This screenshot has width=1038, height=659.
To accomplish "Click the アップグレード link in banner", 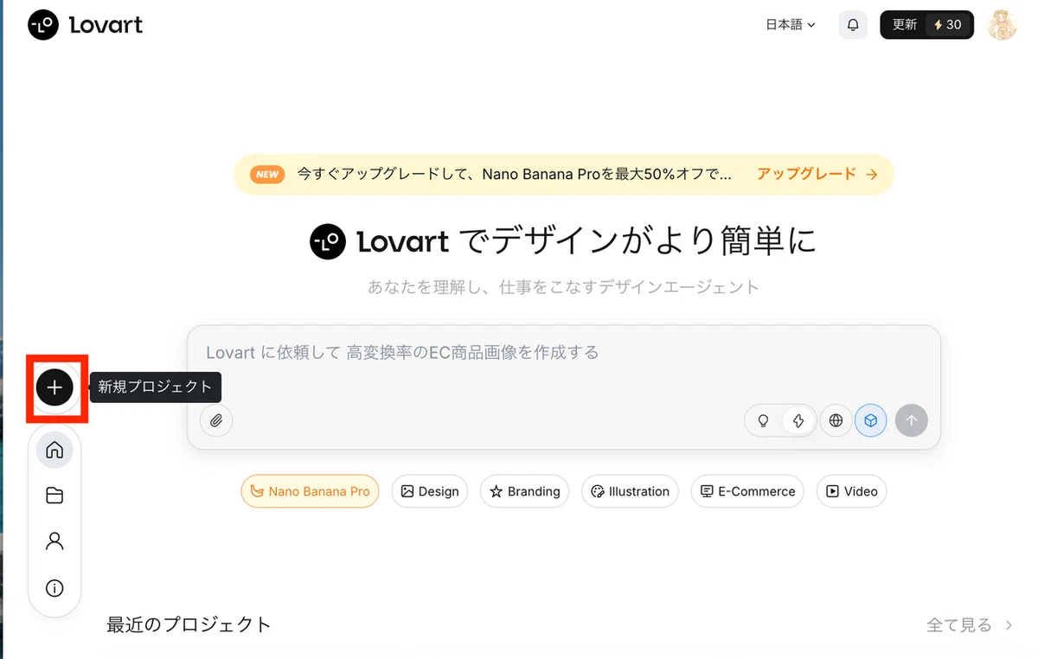I will 817,174.
